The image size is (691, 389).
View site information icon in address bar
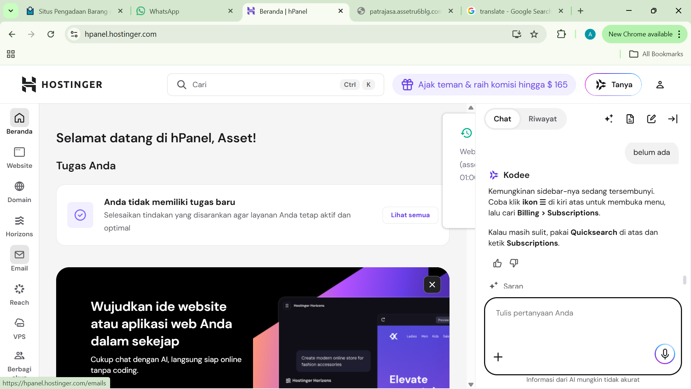click(x=74, y=34)
